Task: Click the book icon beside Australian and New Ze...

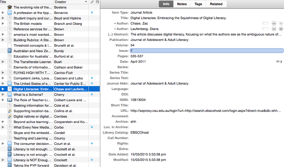Action: tap(9, 51)
